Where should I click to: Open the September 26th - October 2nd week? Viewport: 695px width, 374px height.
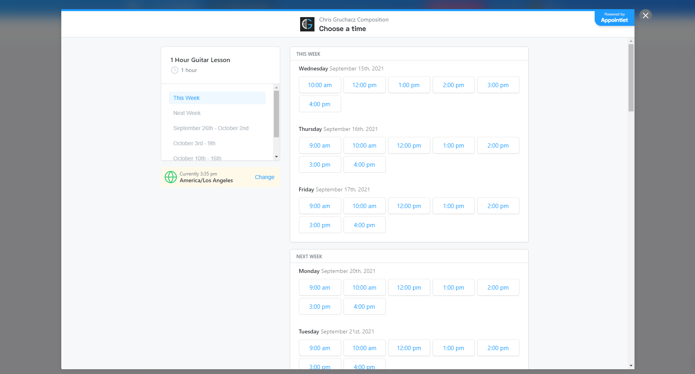[211, 128]
